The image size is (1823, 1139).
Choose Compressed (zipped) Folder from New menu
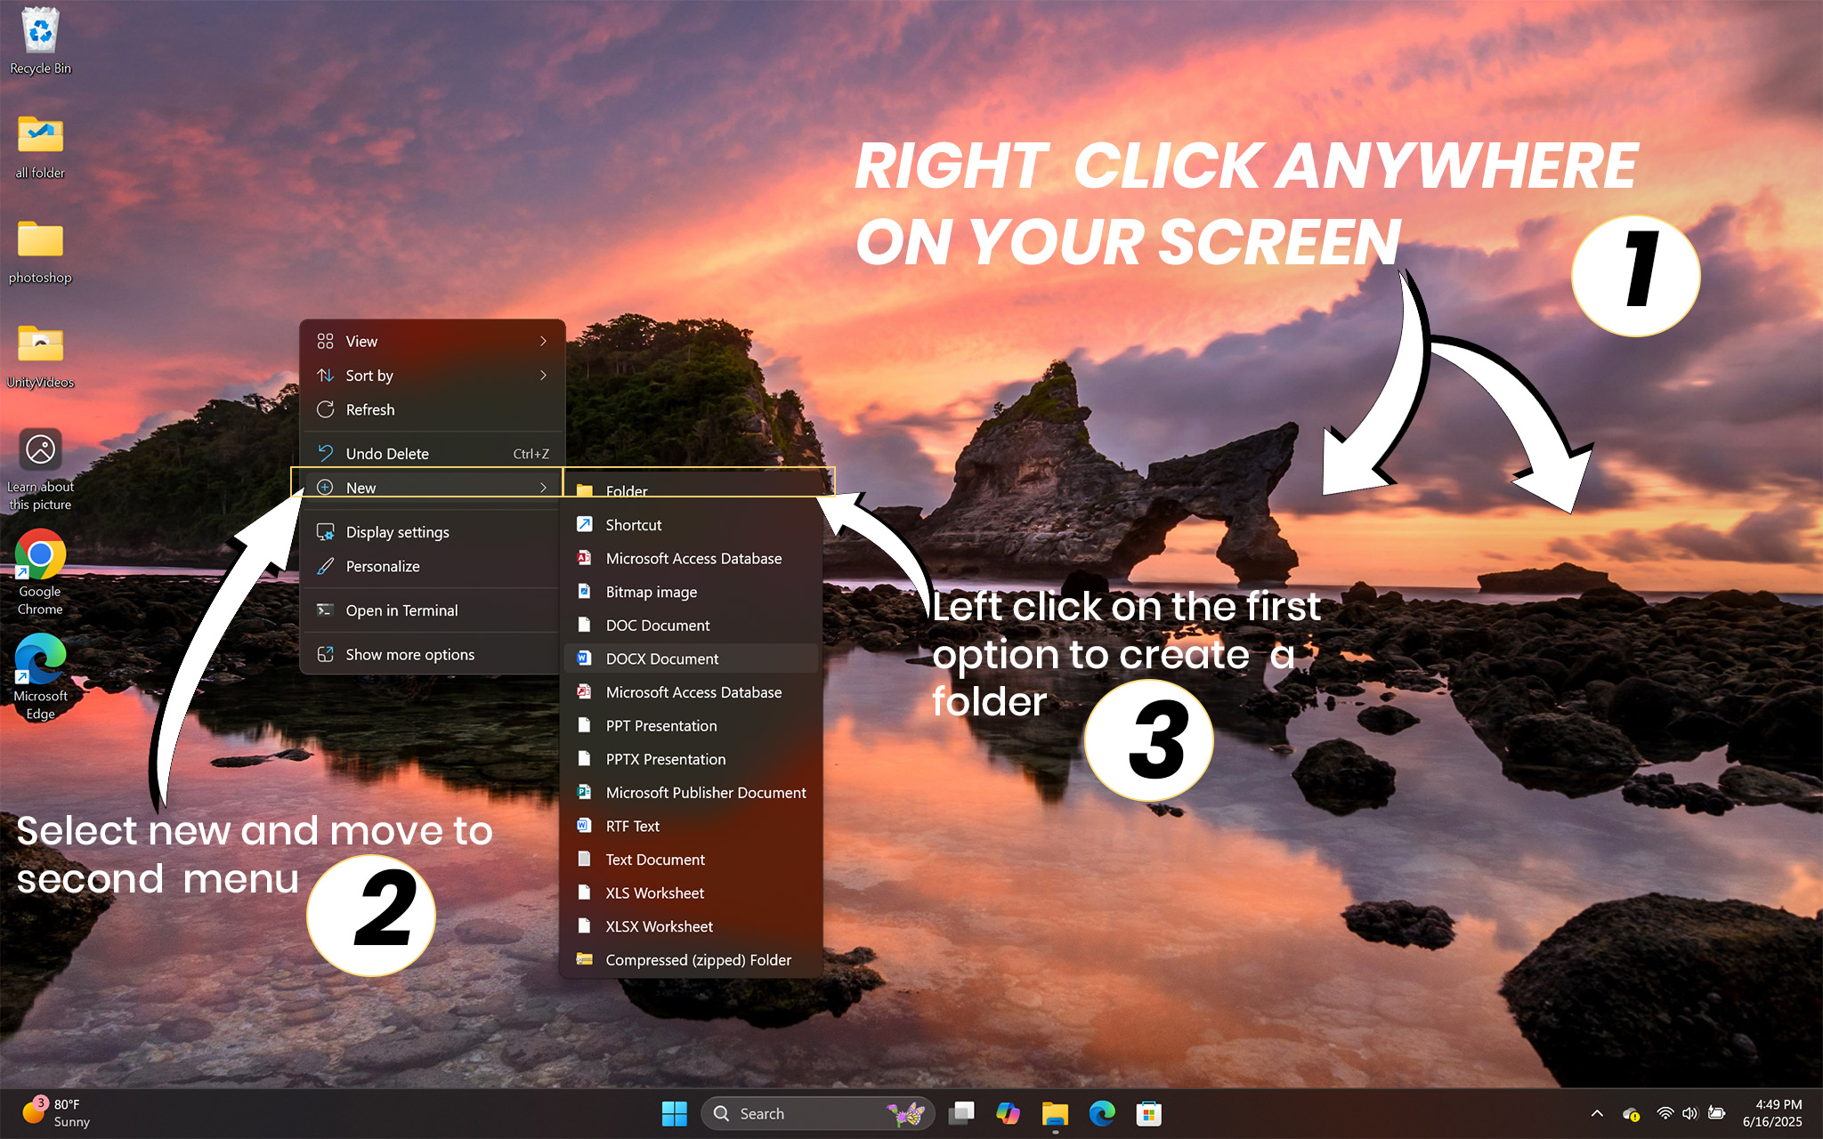[698, 959]
